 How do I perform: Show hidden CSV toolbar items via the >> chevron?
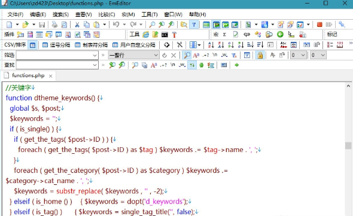[x=351, y=43]
